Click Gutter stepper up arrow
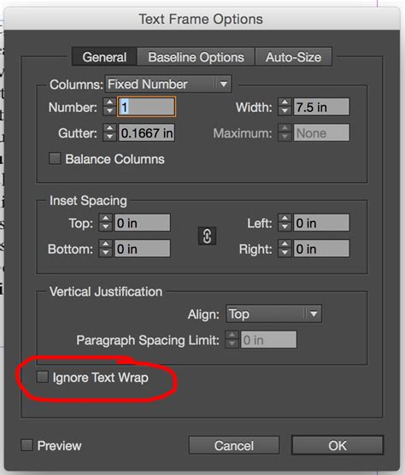This screenshot has width=405, height=475. pyautogui.click(x=109, y=128)
